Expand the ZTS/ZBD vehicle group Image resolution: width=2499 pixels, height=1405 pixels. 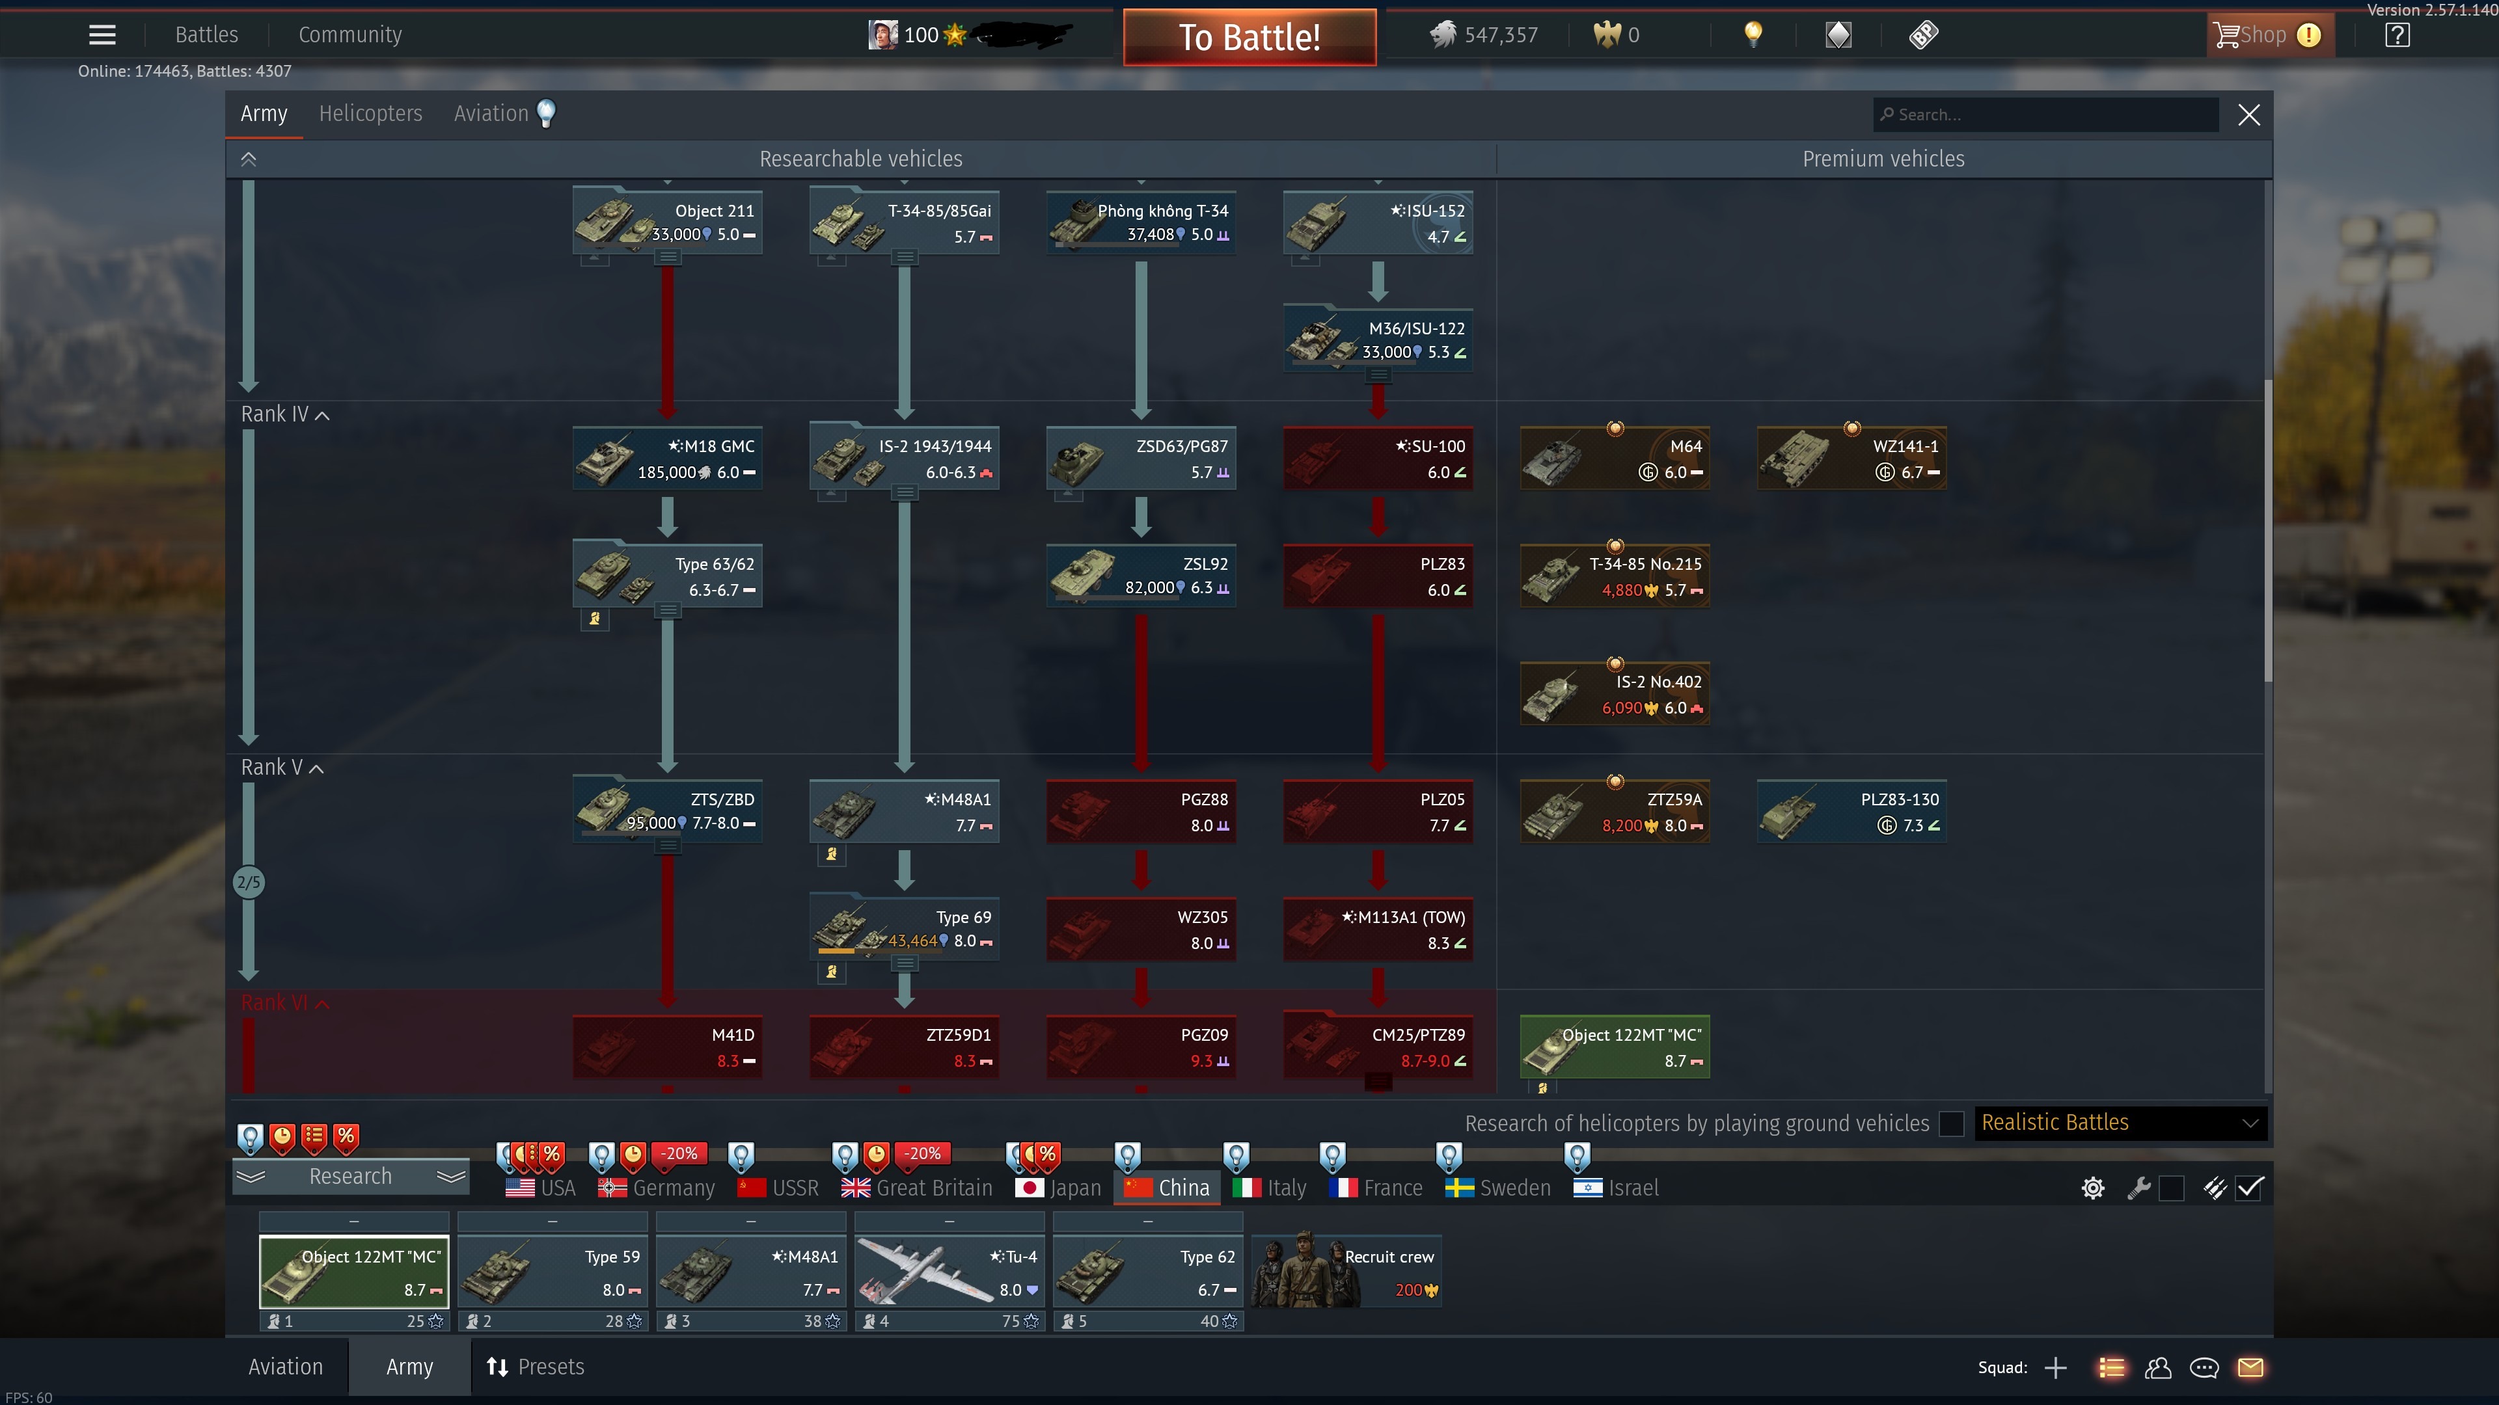coord(668,846)
